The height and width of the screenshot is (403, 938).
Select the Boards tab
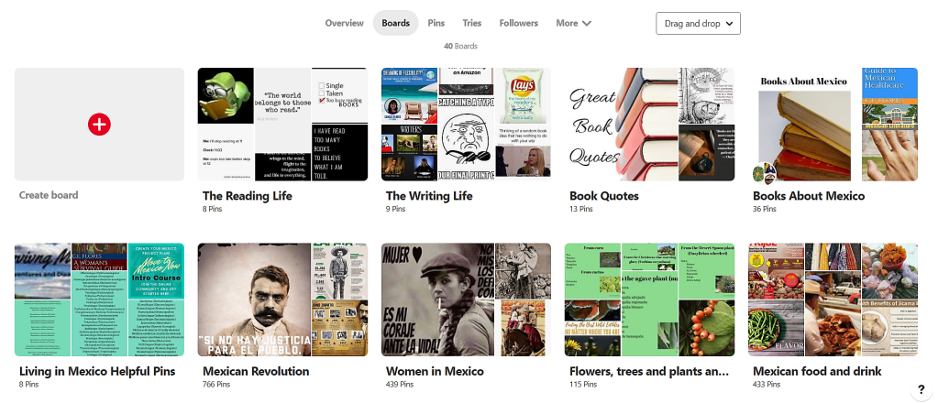[x=395, y=23]
